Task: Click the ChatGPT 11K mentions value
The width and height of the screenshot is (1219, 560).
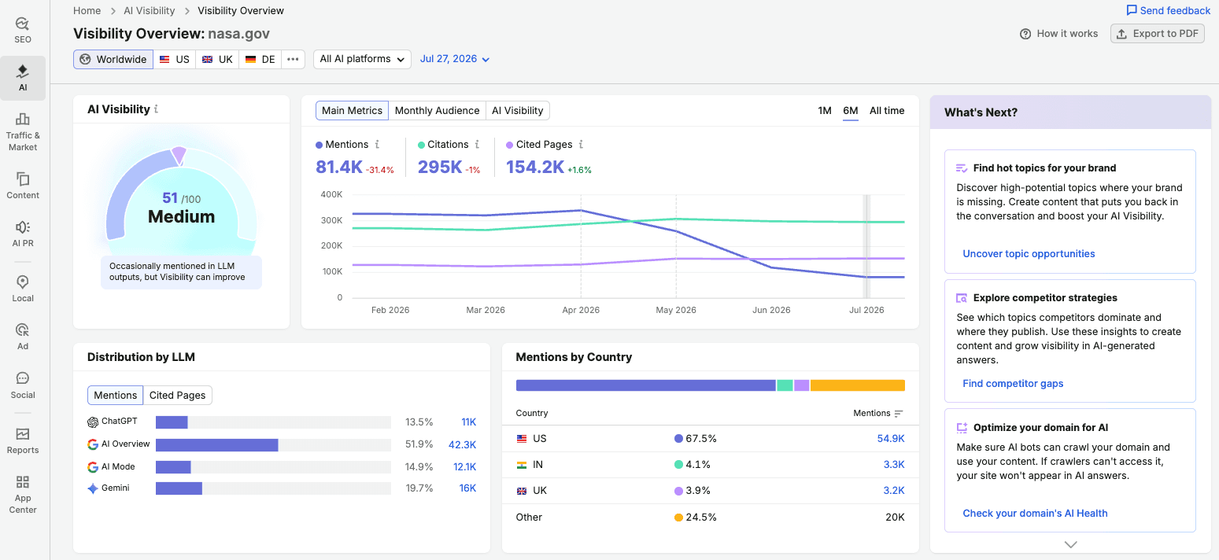Action: click(x=469, y=422)
